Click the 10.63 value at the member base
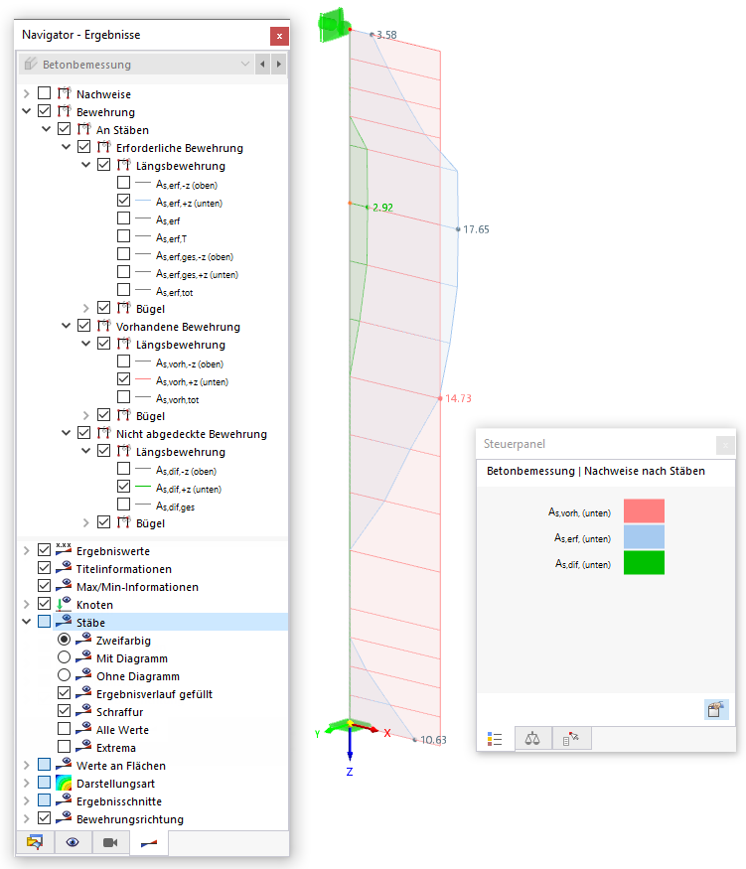 (433, 740)
